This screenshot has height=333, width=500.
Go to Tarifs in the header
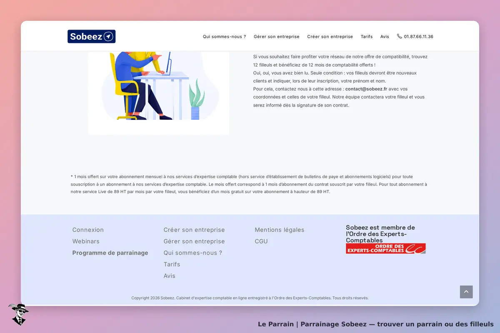coord(367,37)
